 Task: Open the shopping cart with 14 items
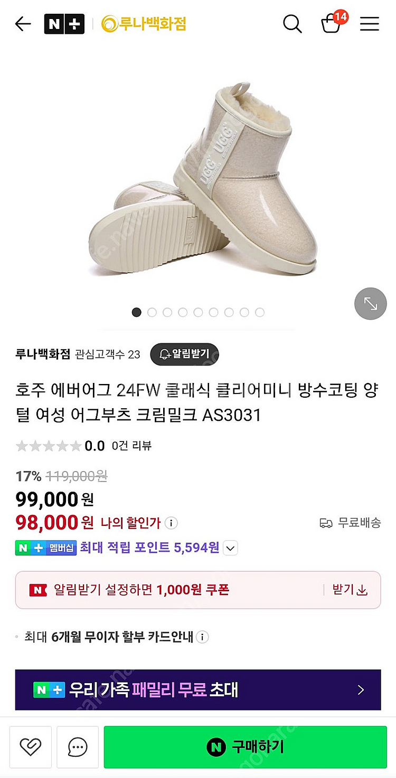332,24
